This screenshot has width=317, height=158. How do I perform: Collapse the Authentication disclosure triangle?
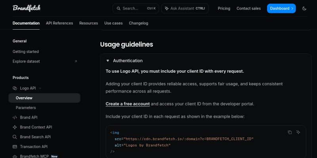point(108,61)
